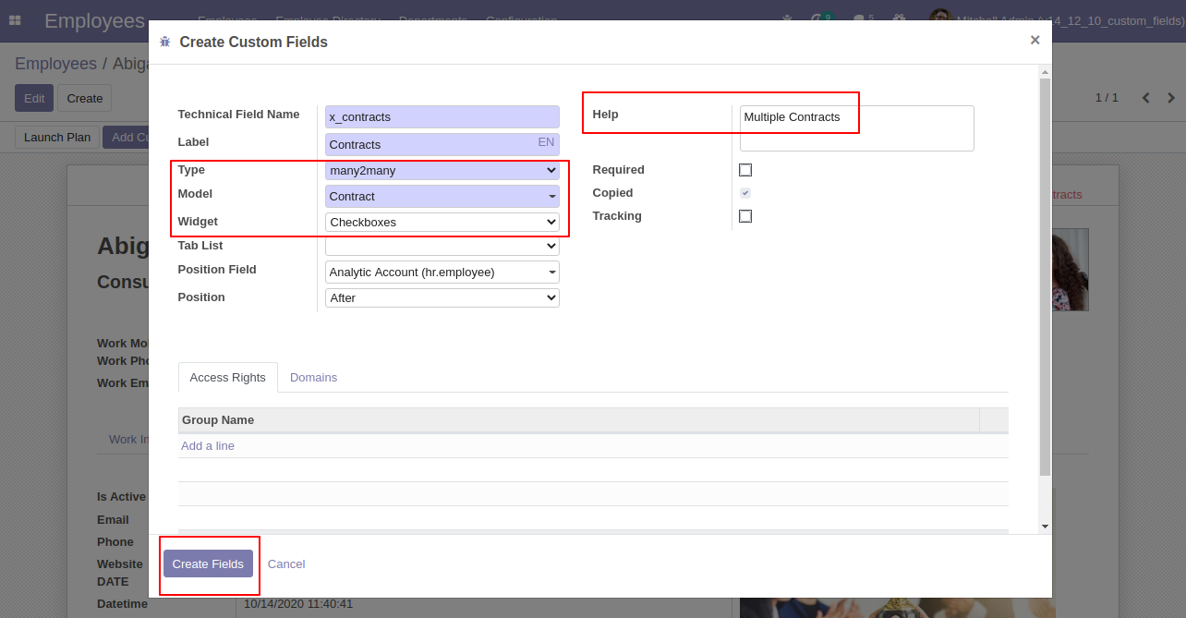This screenshot has height=618, width=1186.
Task: Click the Label input containing Contracts
Action: [442, 144]
